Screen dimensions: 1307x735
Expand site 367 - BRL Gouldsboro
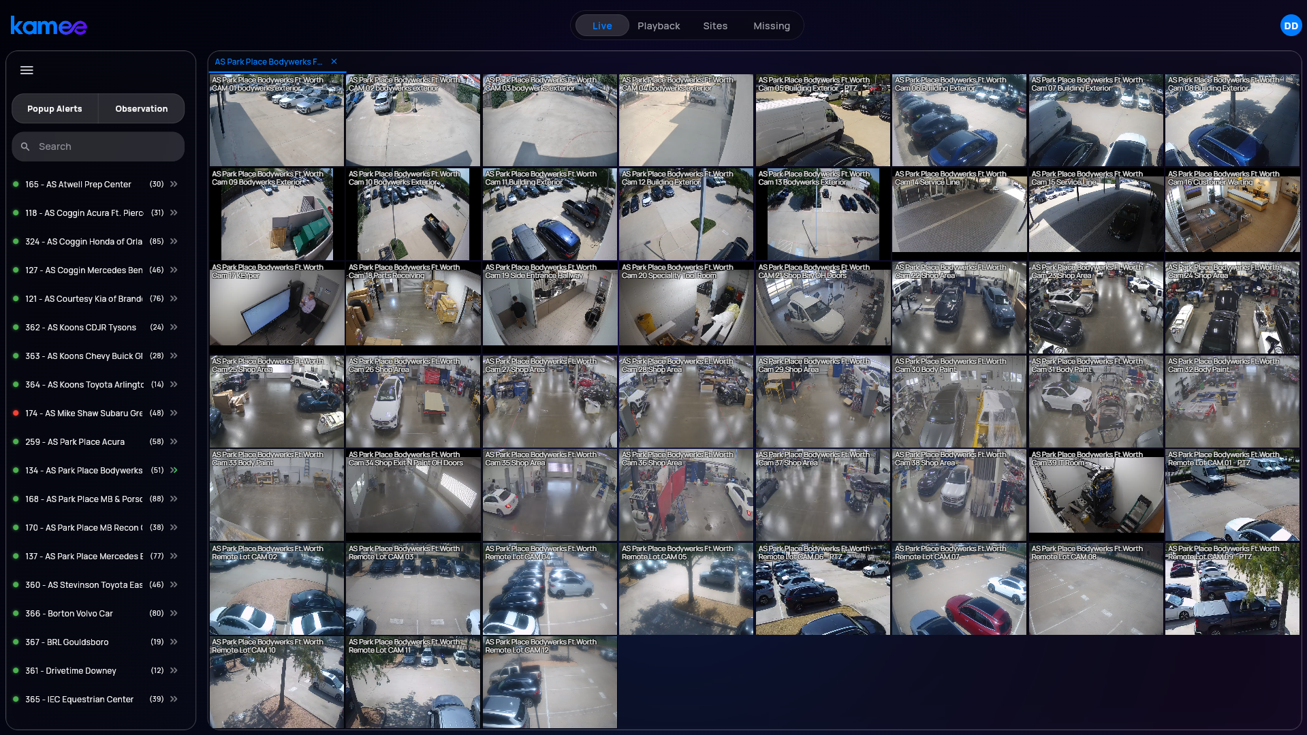coord(174,642)
